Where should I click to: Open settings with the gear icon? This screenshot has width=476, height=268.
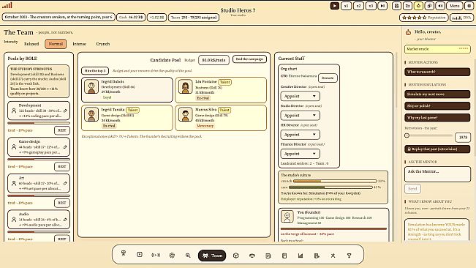pyautogui.click(x=469, y=6)
